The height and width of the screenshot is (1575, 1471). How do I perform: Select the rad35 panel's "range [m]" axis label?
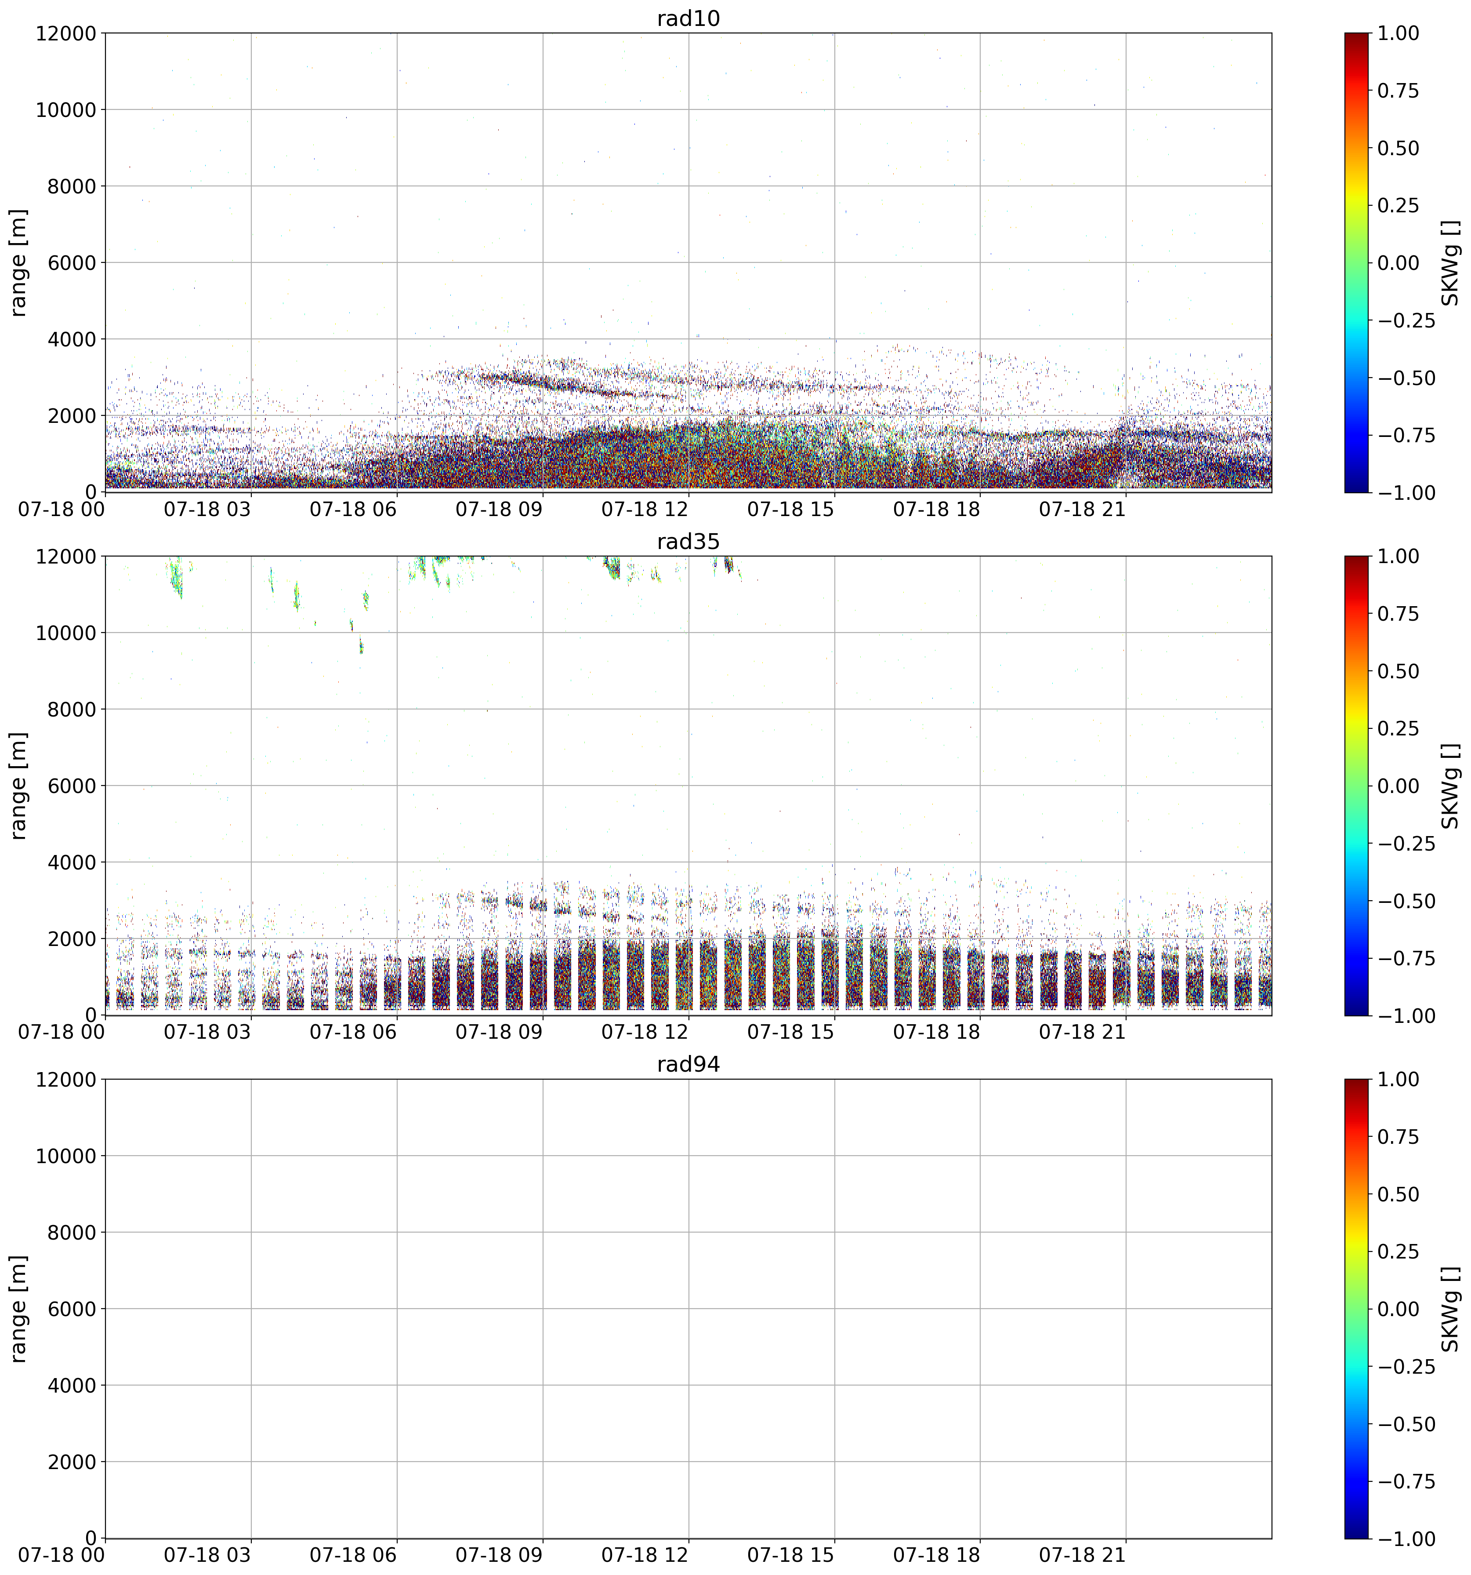[18, 785]
